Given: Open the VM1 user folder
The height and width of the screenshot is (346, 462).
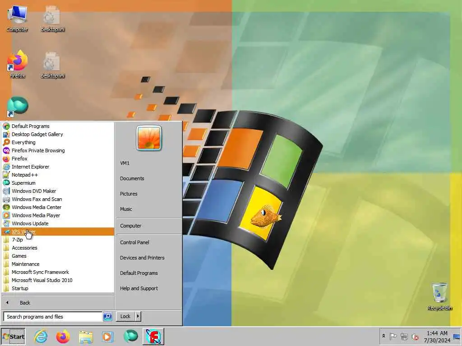Looking at the screenshot, I should [x=148, y=163].
